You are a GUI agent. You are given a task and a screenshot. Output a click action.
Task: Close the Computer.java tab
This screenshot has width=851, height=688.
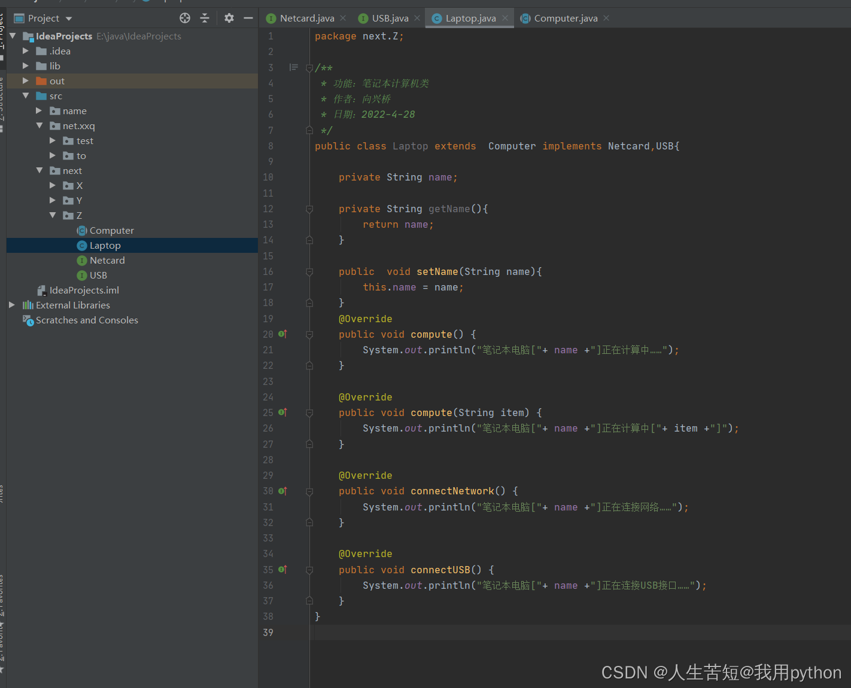coord(606,18)
